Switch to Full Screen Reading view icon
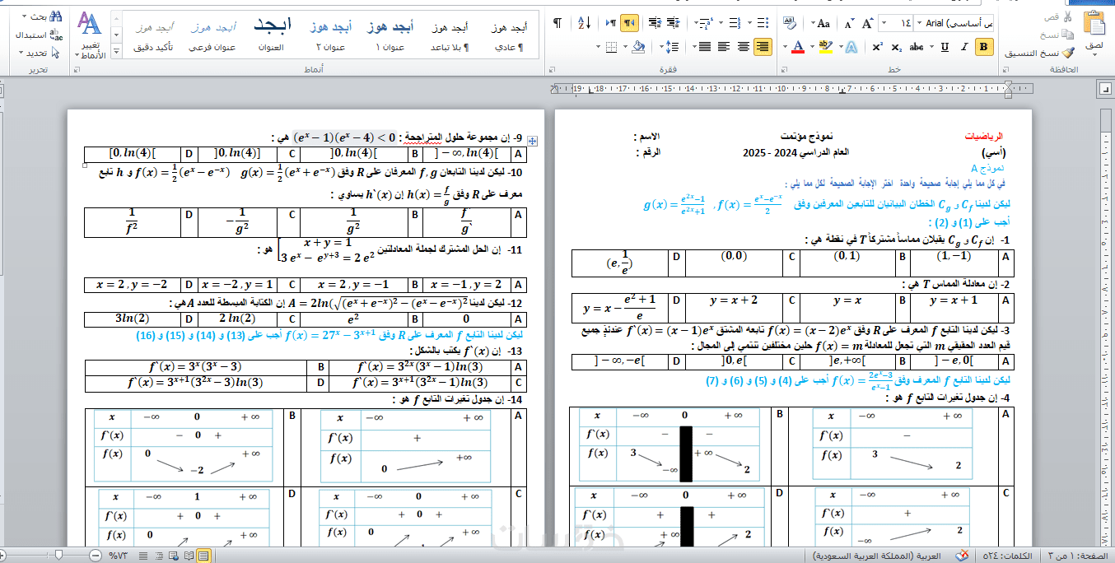Image resolution: width=1115 pixels, height=563 pixels. coord(189,556)
